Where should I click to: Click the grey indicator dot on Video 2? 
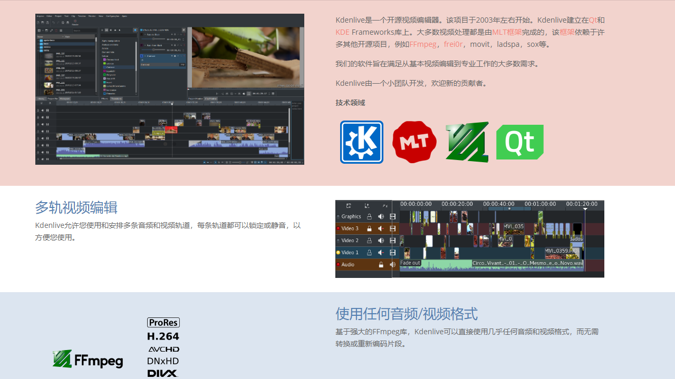pyautogui.click(x=338, y=241)
